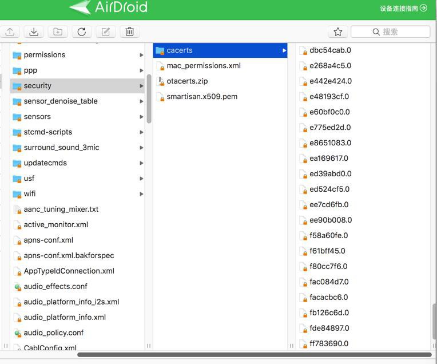Expand the sensors folder arrow
Screen dimensions: 437x364
(x=142, y=117)
